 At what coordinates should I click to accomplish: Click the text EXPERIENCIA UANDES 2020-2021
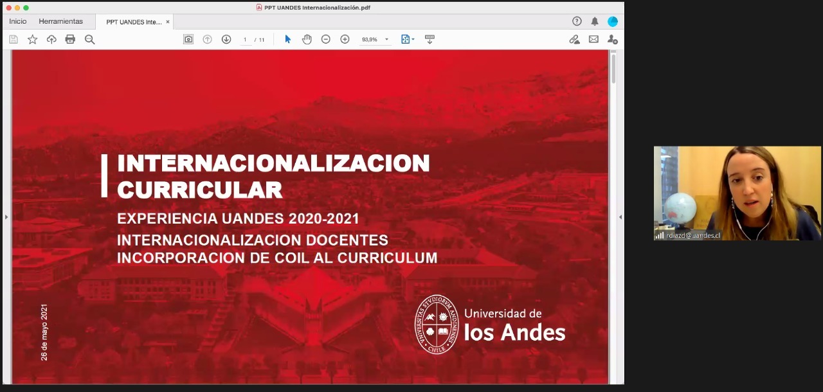click(x=238, y=218)
